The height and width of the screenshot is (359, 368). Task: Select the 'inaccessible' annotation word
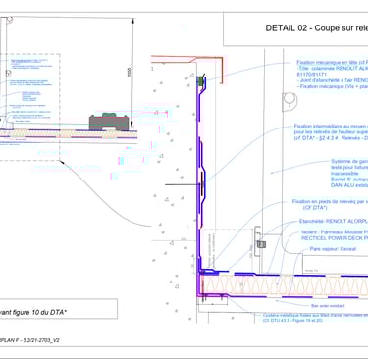tap(344, 174)
